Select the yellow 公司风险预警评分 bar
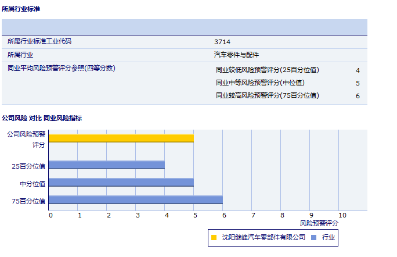Viewport: 397px width, 257px height. (x=121, y=138)
